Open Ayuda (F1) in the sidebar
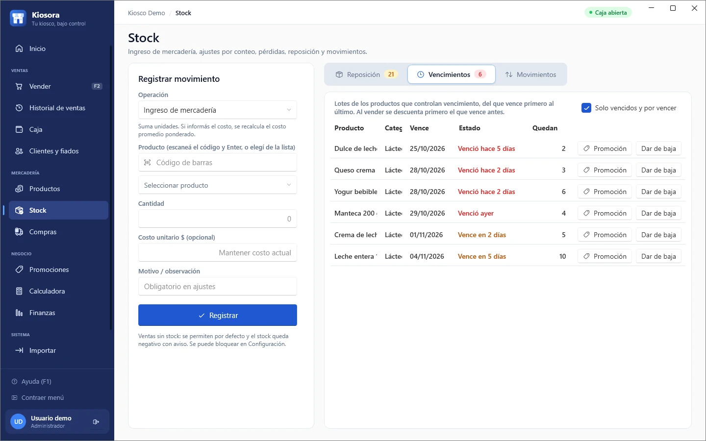This screenshot has height=441, width=706. pos(31,381)
